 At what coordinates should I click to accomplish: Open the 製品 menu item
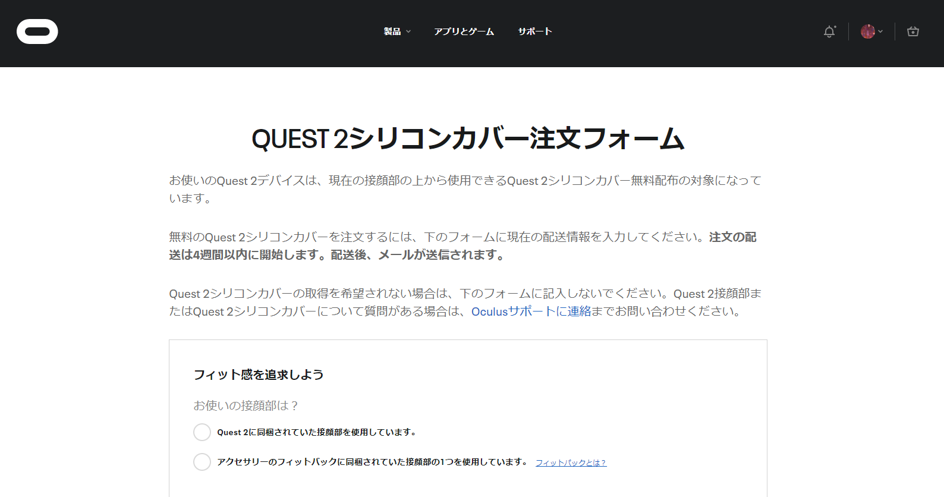[x=392, y=32]
